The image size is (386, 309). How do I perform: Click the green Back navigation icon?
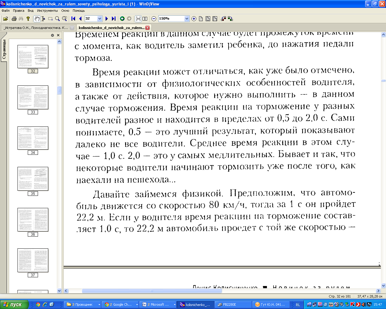(122, 19)
